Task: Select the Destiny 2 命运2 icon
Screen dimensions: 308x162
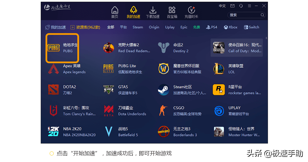Action: tap(164, 48)
